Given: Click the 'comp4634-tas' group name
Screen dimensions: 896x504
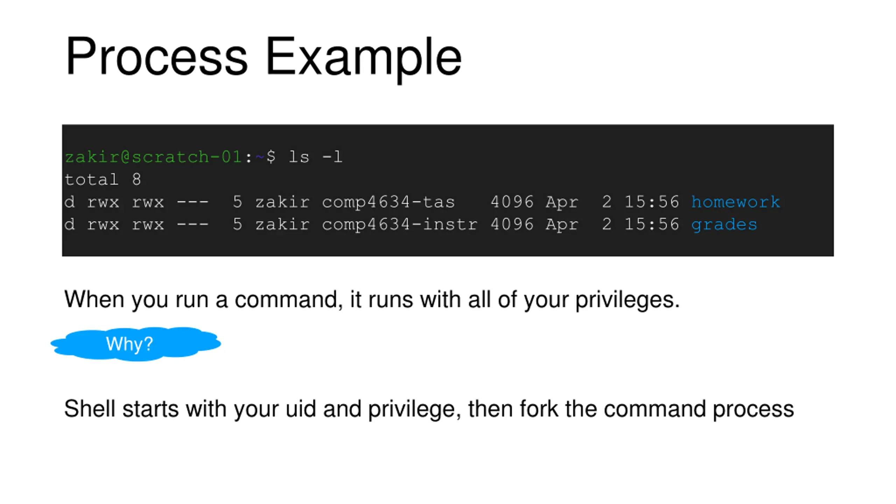Looking at the screenshot, I should tap(388, 202).
